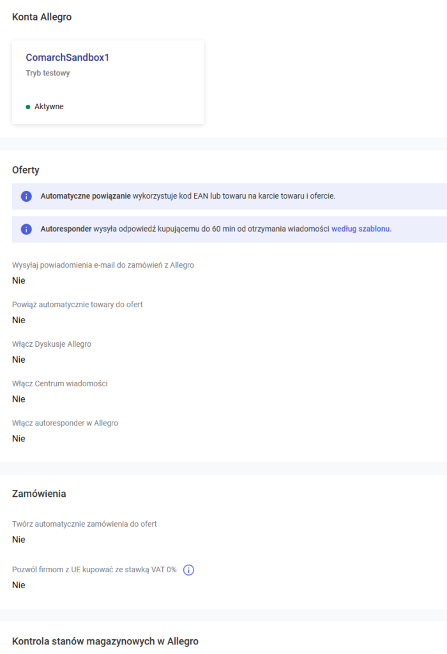Click the Tryb testowy label on account card
The image size is (447, 654).
point(48,73)
